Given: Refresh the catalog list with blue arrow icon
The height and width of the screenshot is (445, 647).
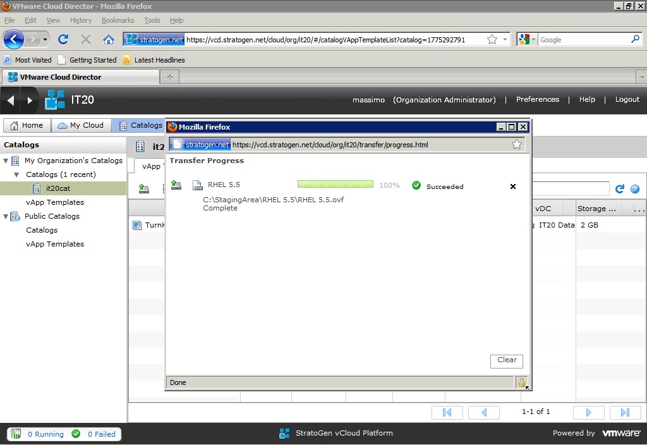Looking at the screenshot, I should tap(619, 188).
